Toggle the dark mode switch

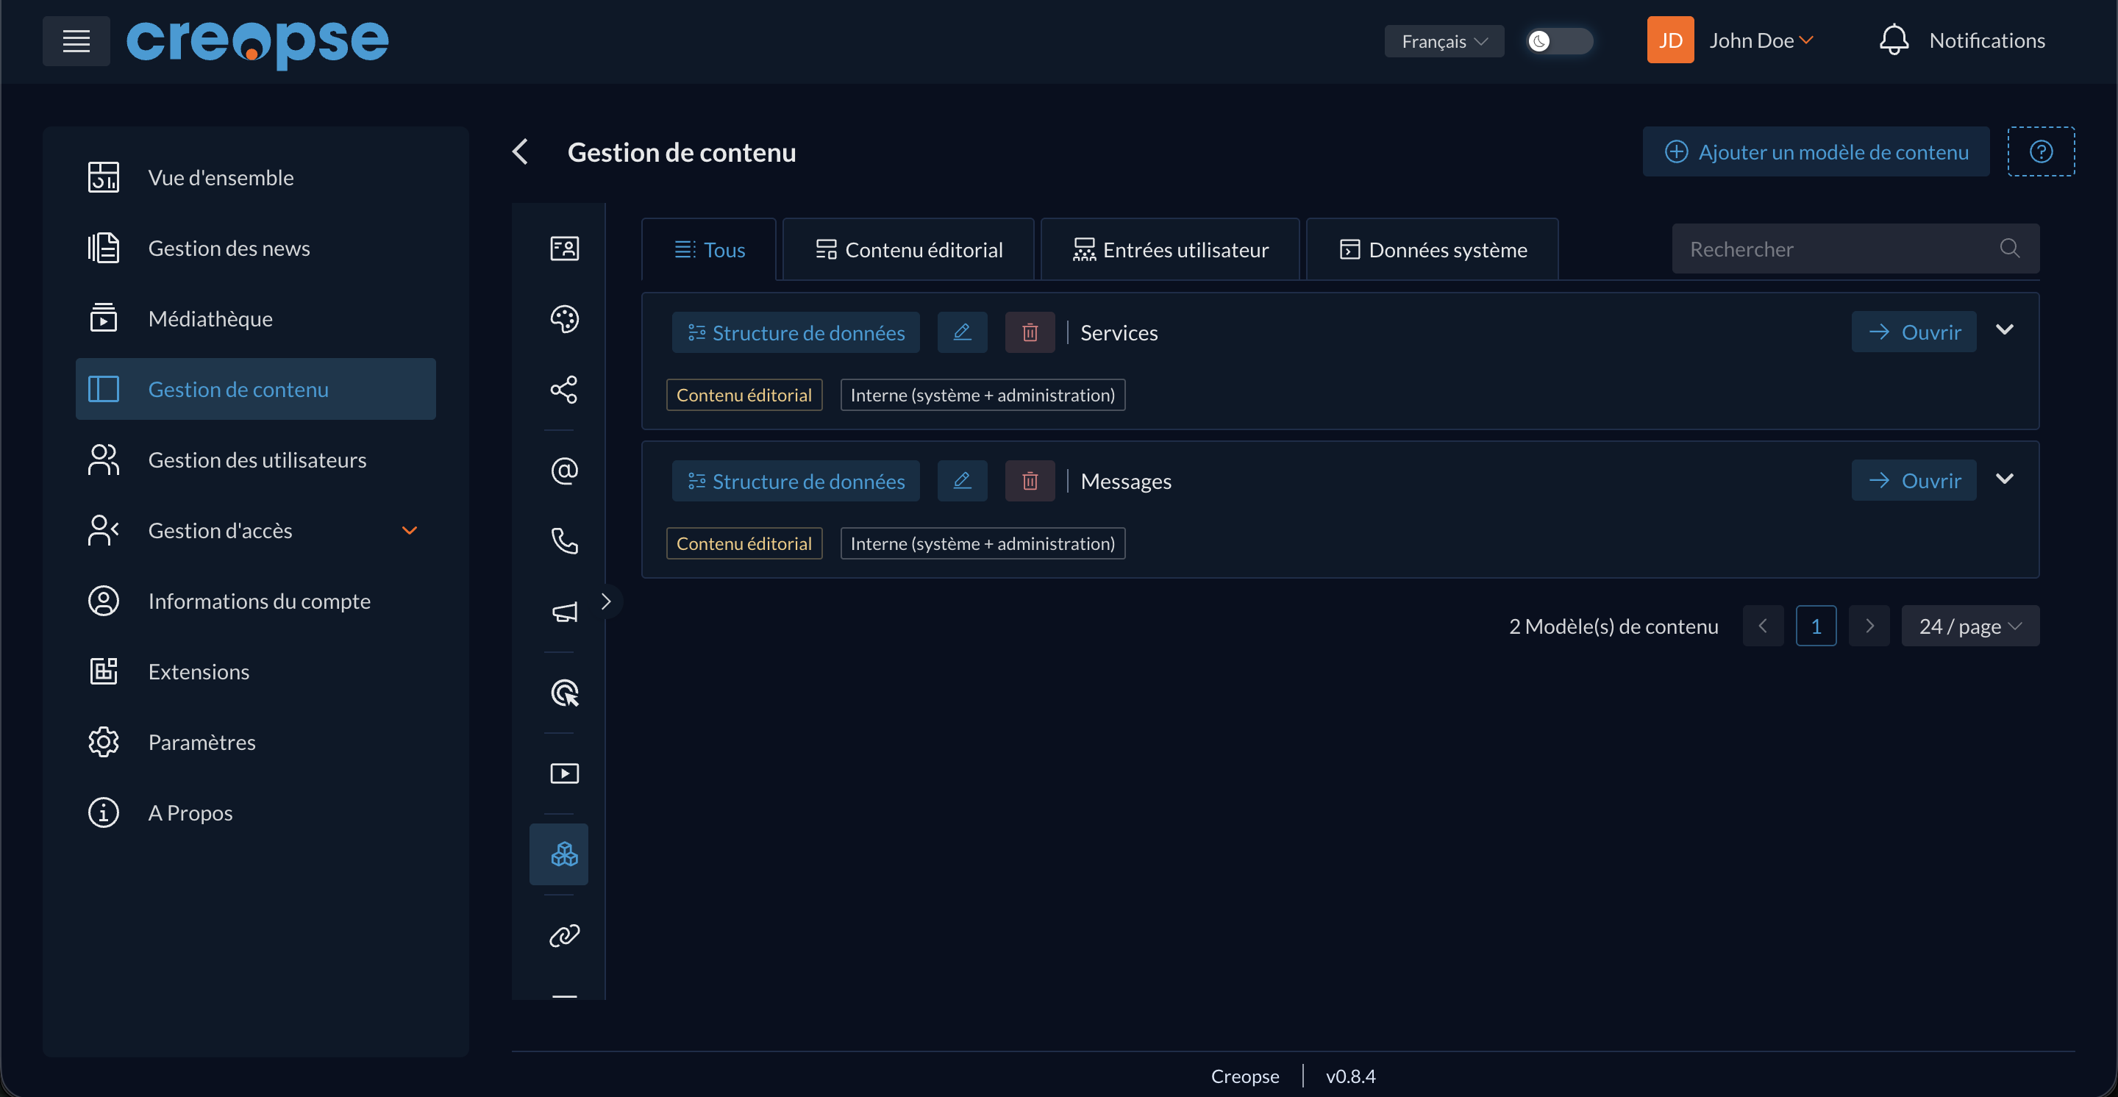1559,41
